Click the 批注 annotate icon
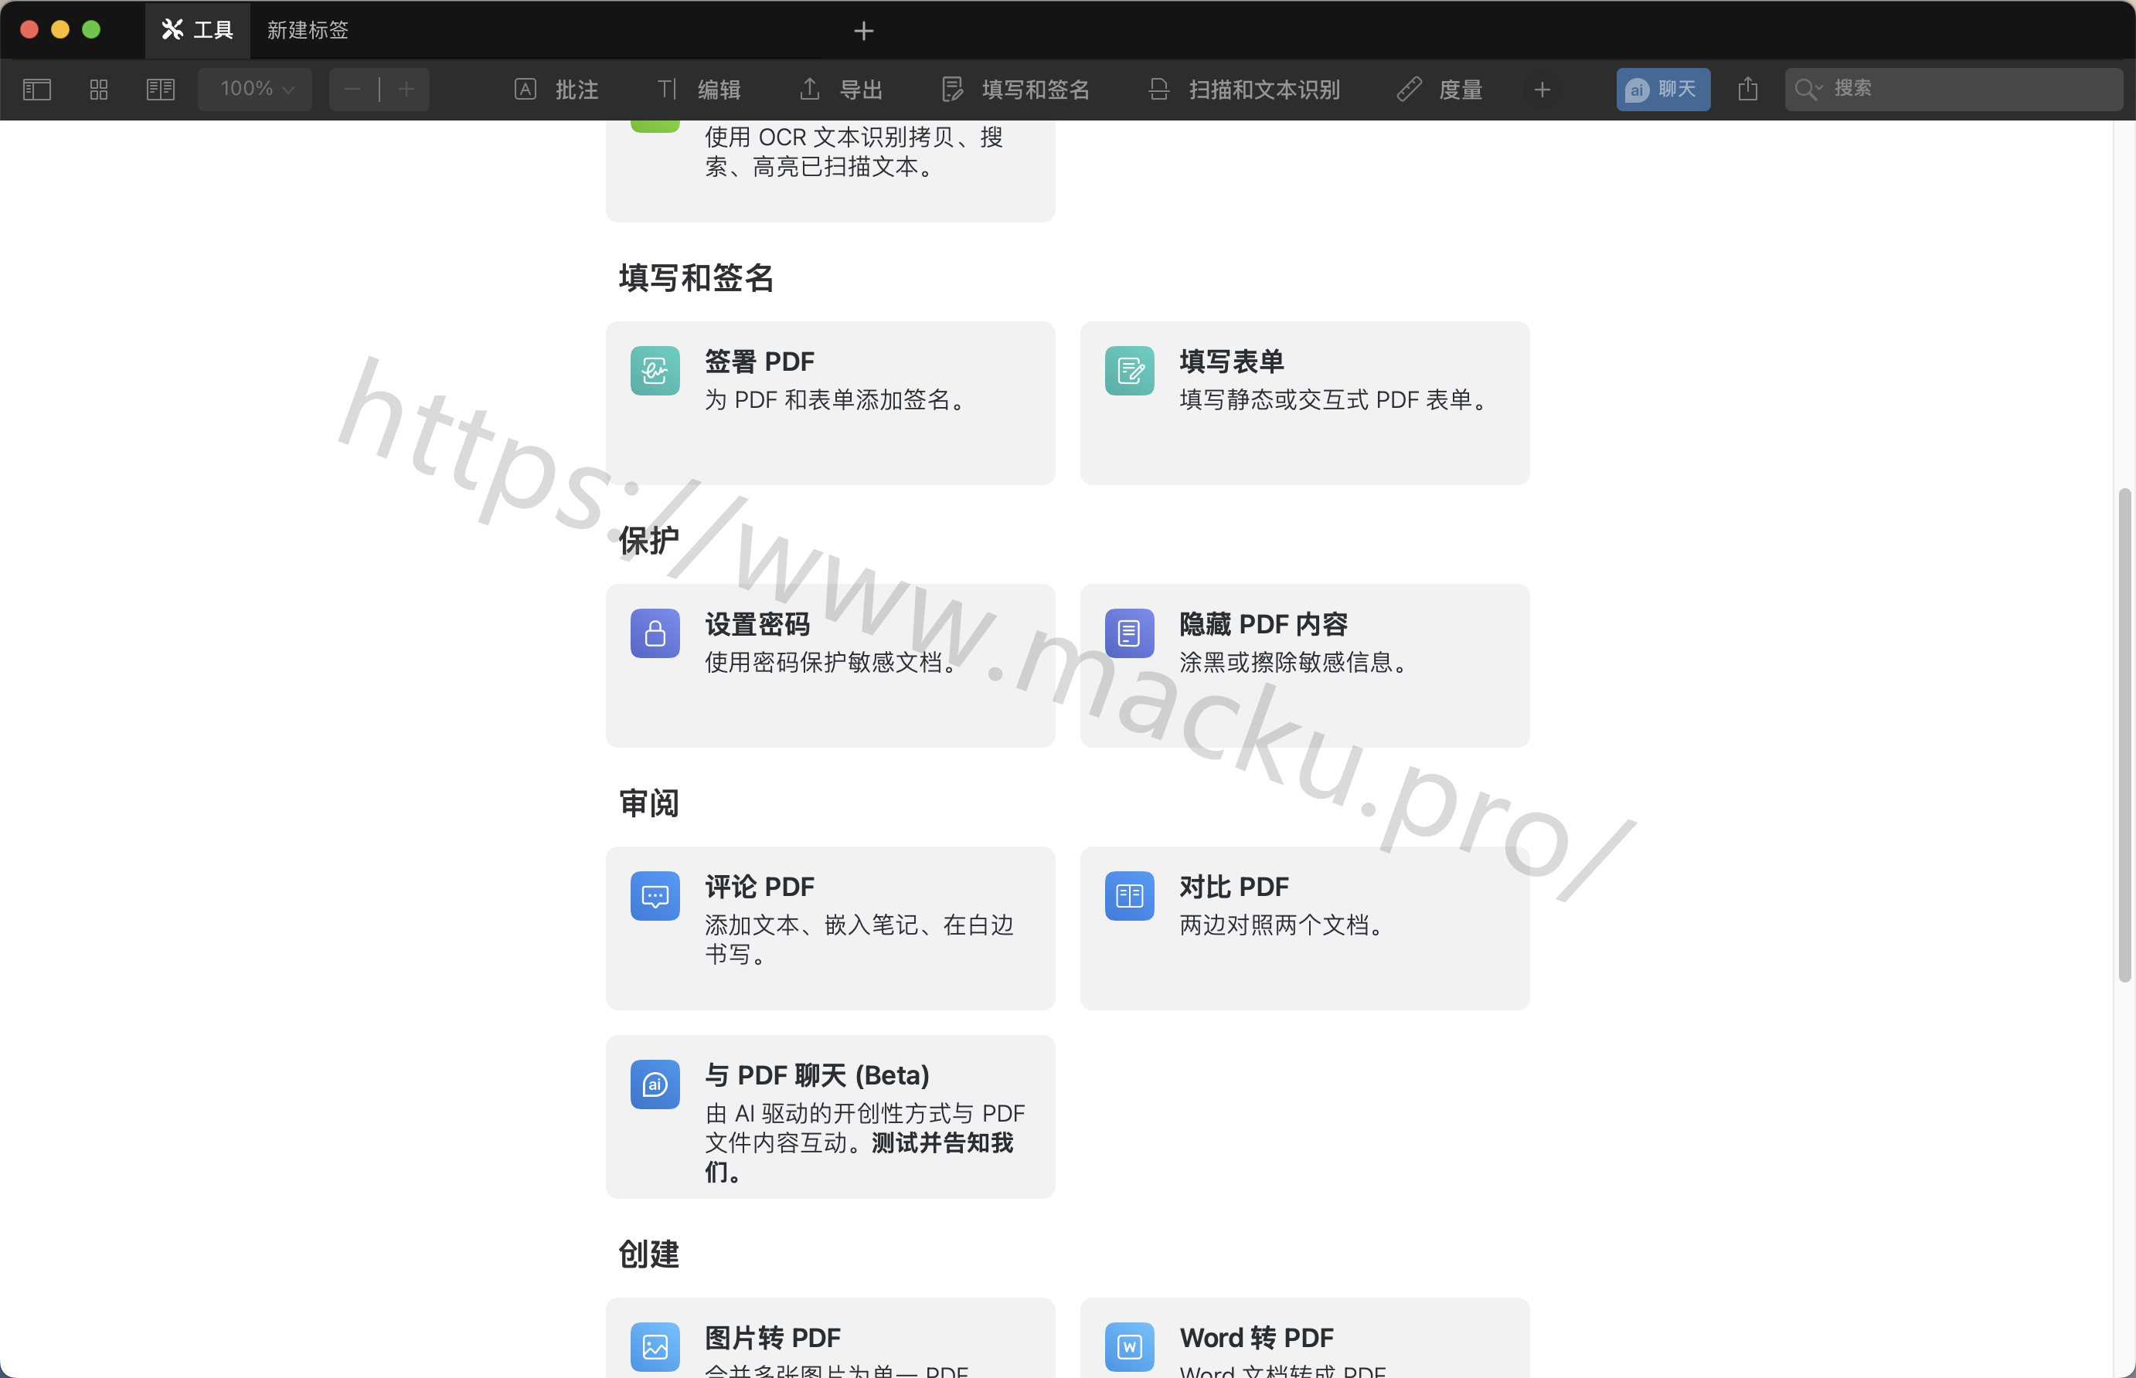The width and height of the screenshot is (2136, 1378). pos(525,89)
